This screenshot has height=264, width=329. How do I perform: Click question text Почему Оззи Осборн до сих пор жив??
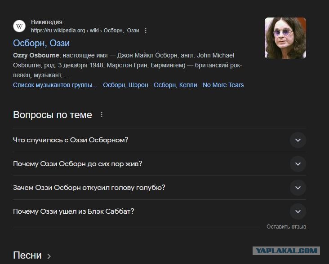pos(77,164)
